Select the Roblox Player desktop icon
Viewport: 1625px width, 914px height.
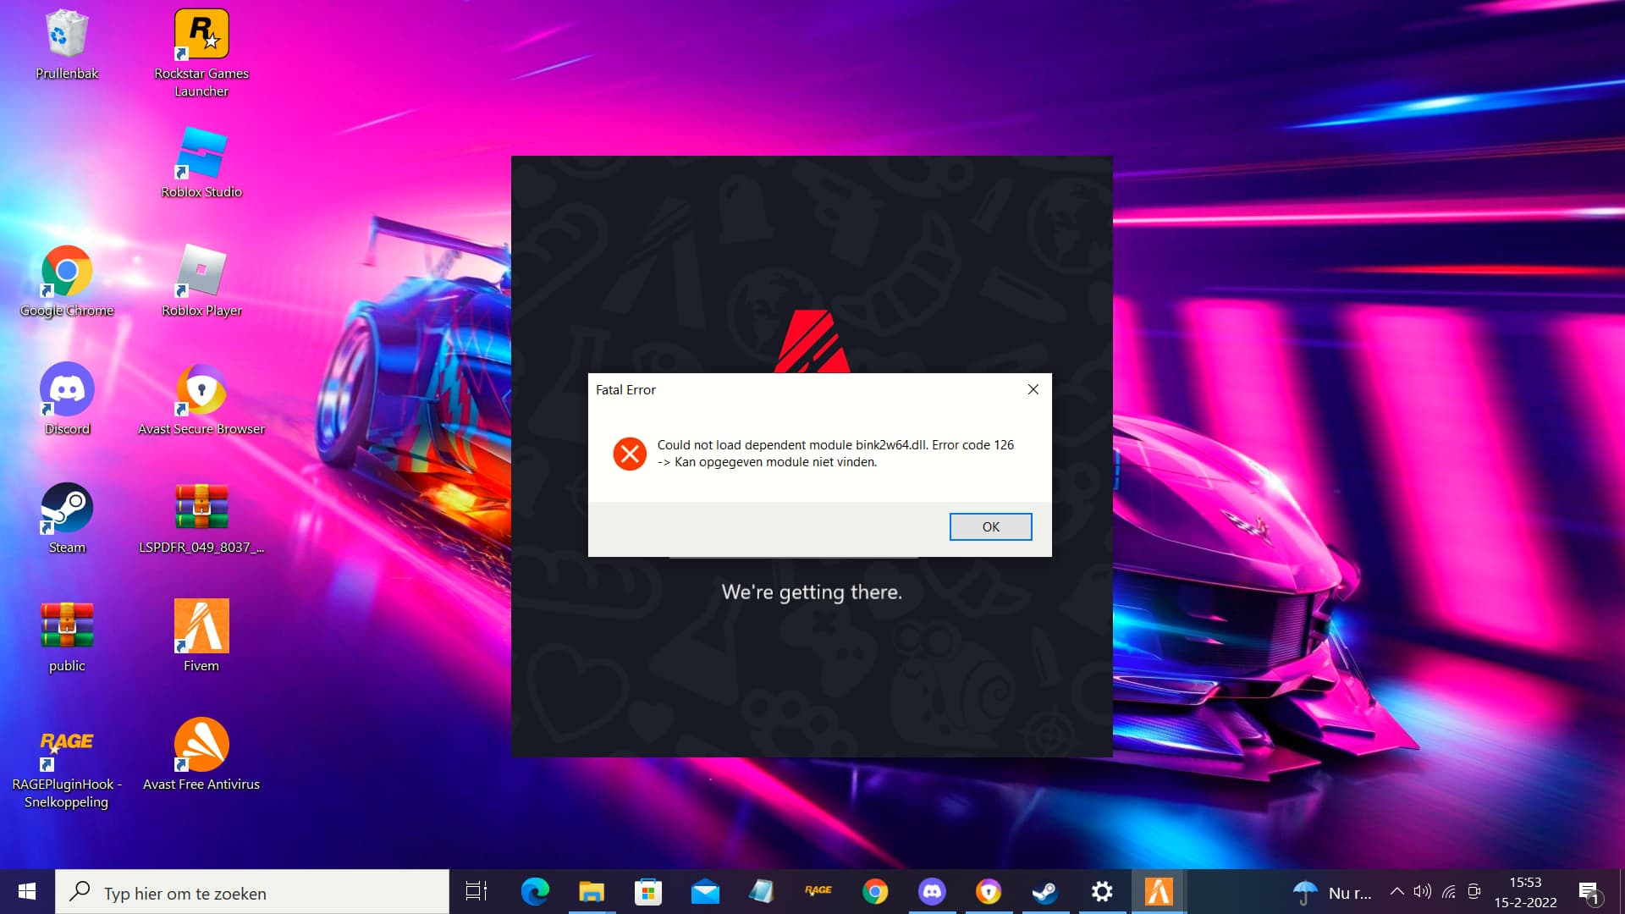(x=201, y=281)
